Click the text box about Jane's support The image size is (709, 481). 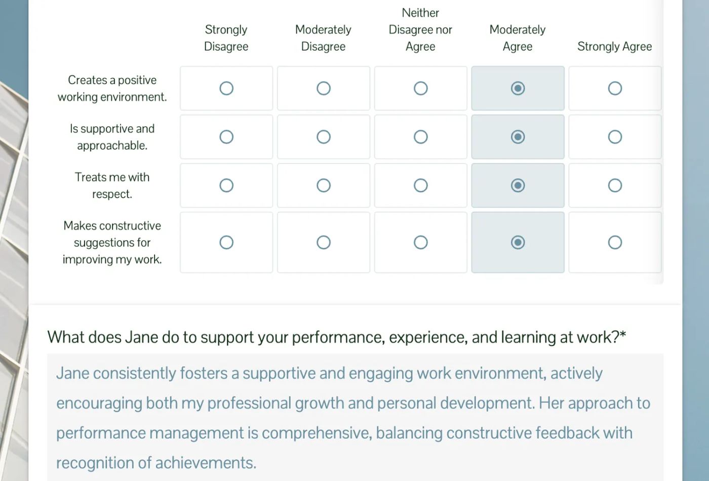(x=354, y=417)
